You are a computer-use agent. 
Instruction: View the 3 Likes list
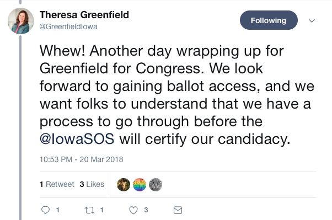coord(92,184)
